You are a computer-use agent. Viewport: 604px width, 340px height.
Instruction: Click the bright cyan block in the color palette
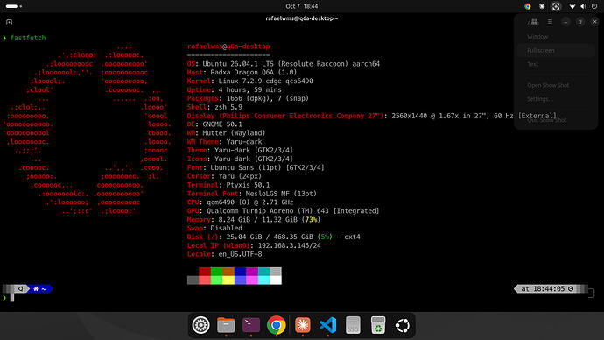tap(263, 280)
